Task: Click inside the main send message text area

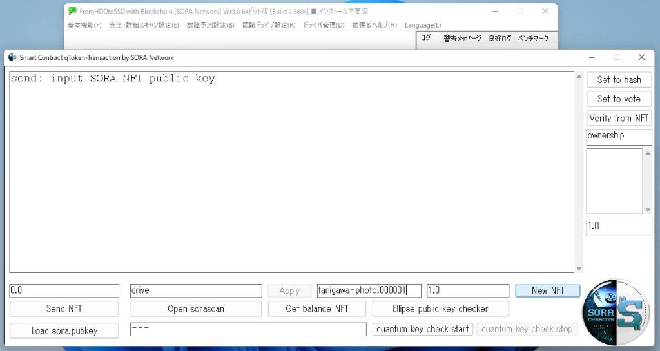Action: 291,173
